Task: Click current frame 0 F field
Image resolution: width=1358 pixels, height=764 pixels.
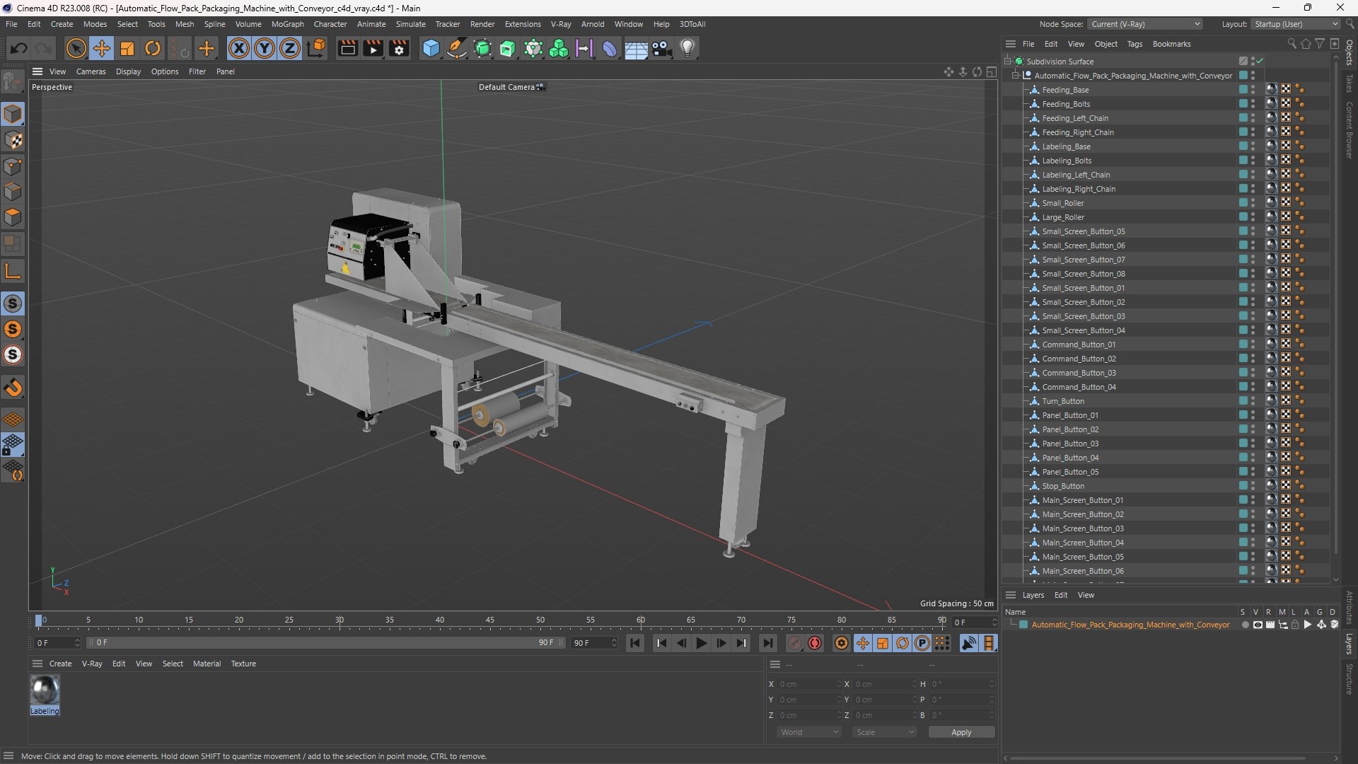Action: [58, 643]
